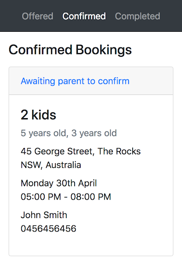Viewport: 182px width, 273px height.
Task: Click the 08:00 PM end time
Action: [x=91, y=197]
